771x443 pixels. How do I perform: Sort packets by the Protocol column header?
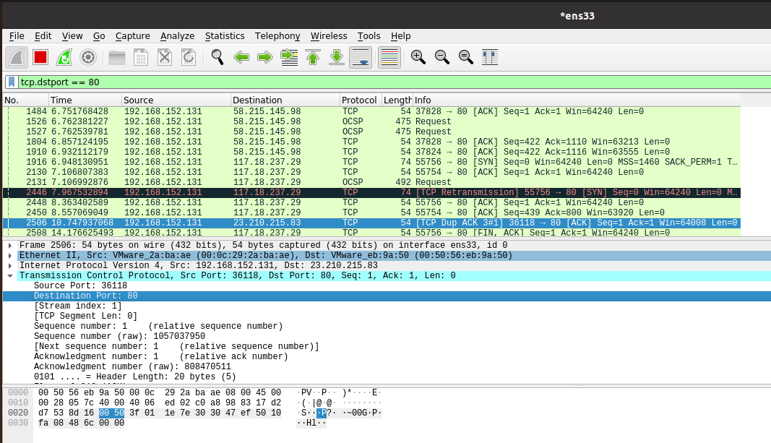click(359, 100)
